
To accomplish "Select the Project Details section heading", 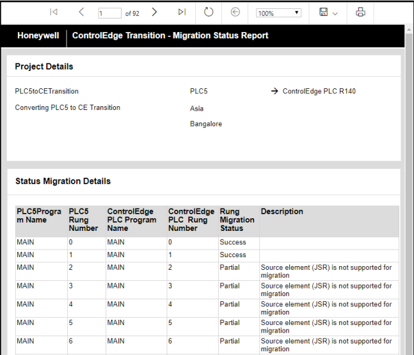I will pos(44,67).
